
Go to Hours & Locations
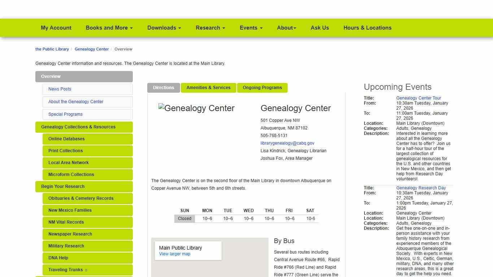(367, 28)
